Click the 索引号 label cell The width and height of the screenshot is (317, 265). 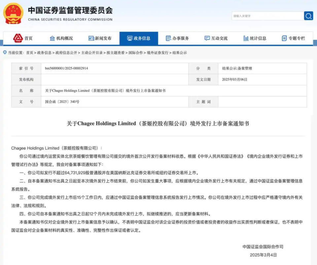(x=26, y=68)
